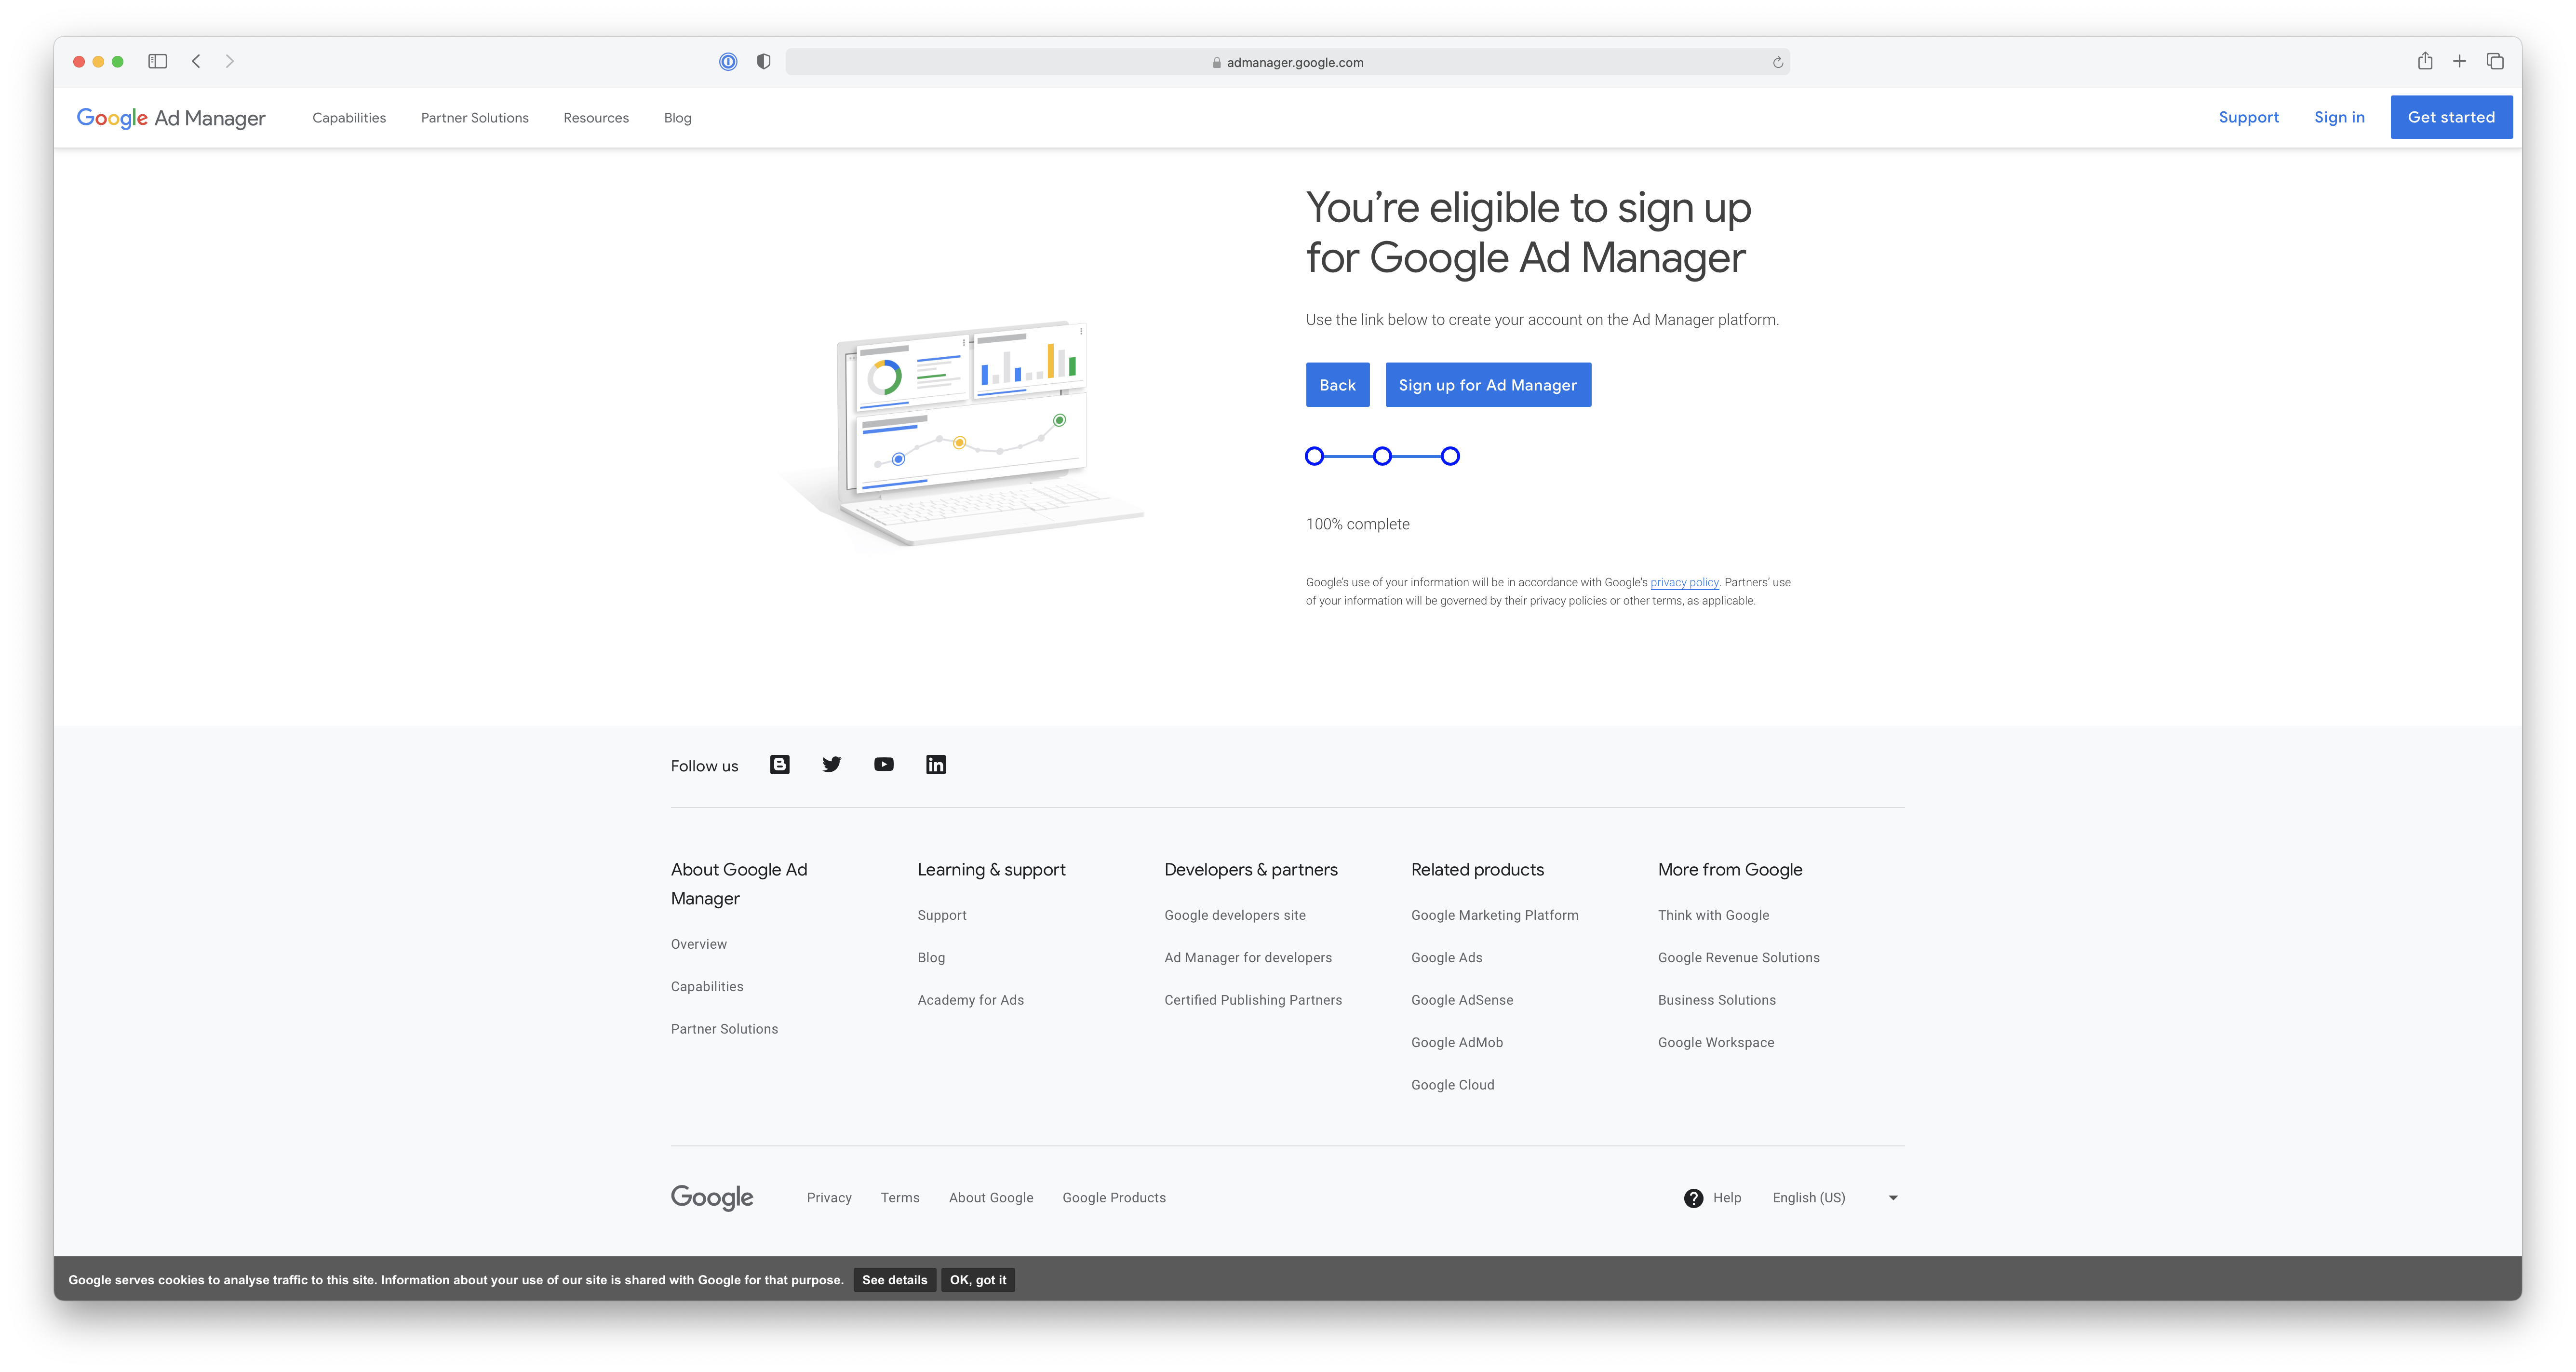Open the Twitter bird icon
This screenshot has height=1372, width=2576.
click(832, 765)
